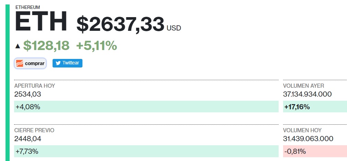Screen dimensions: 347x161
Task: Select the ETHEREUM name label
Action: (x=28, y=7)
